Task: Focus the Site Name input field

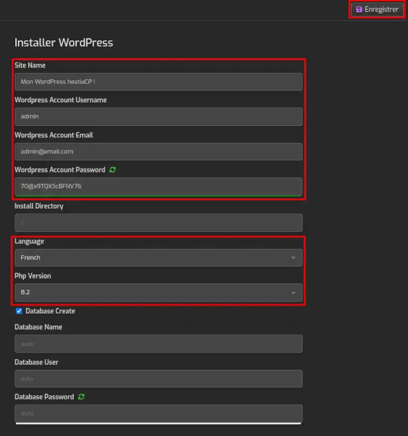Action: [x=158, y=82]
